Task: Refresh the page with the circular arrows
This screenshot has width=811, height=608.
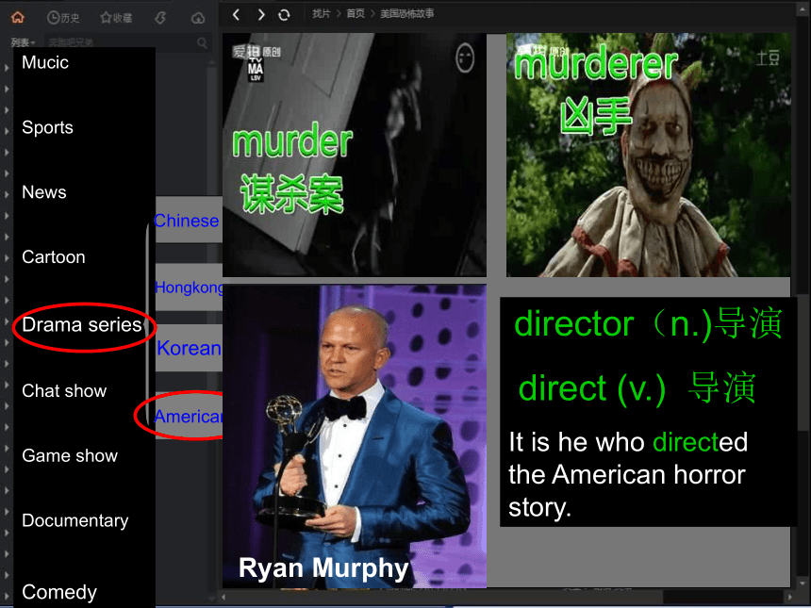Action: click(x=284, y=15)
